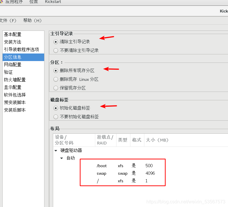
Task: Open the 验证 section
Action: point(24,72)
